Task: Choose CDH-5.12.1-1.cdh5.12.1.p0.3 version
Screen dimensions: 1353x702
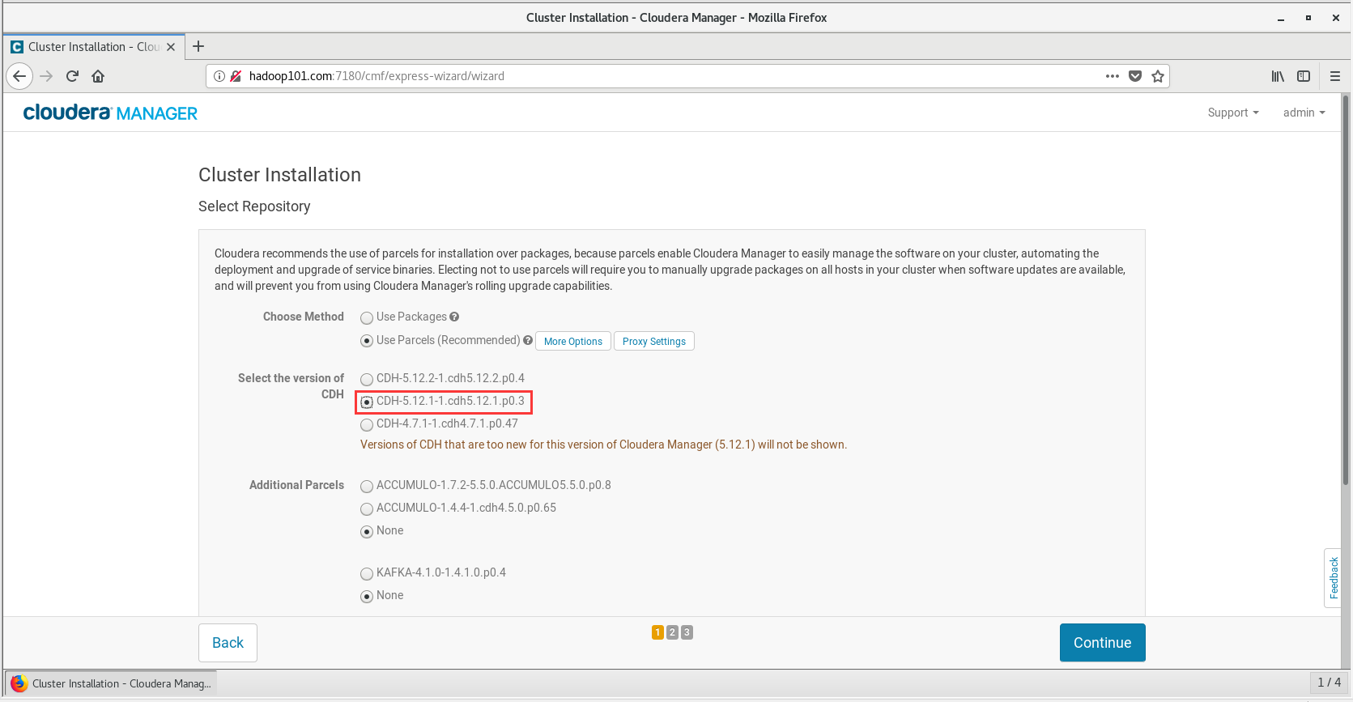Action: tap(367, 402)
